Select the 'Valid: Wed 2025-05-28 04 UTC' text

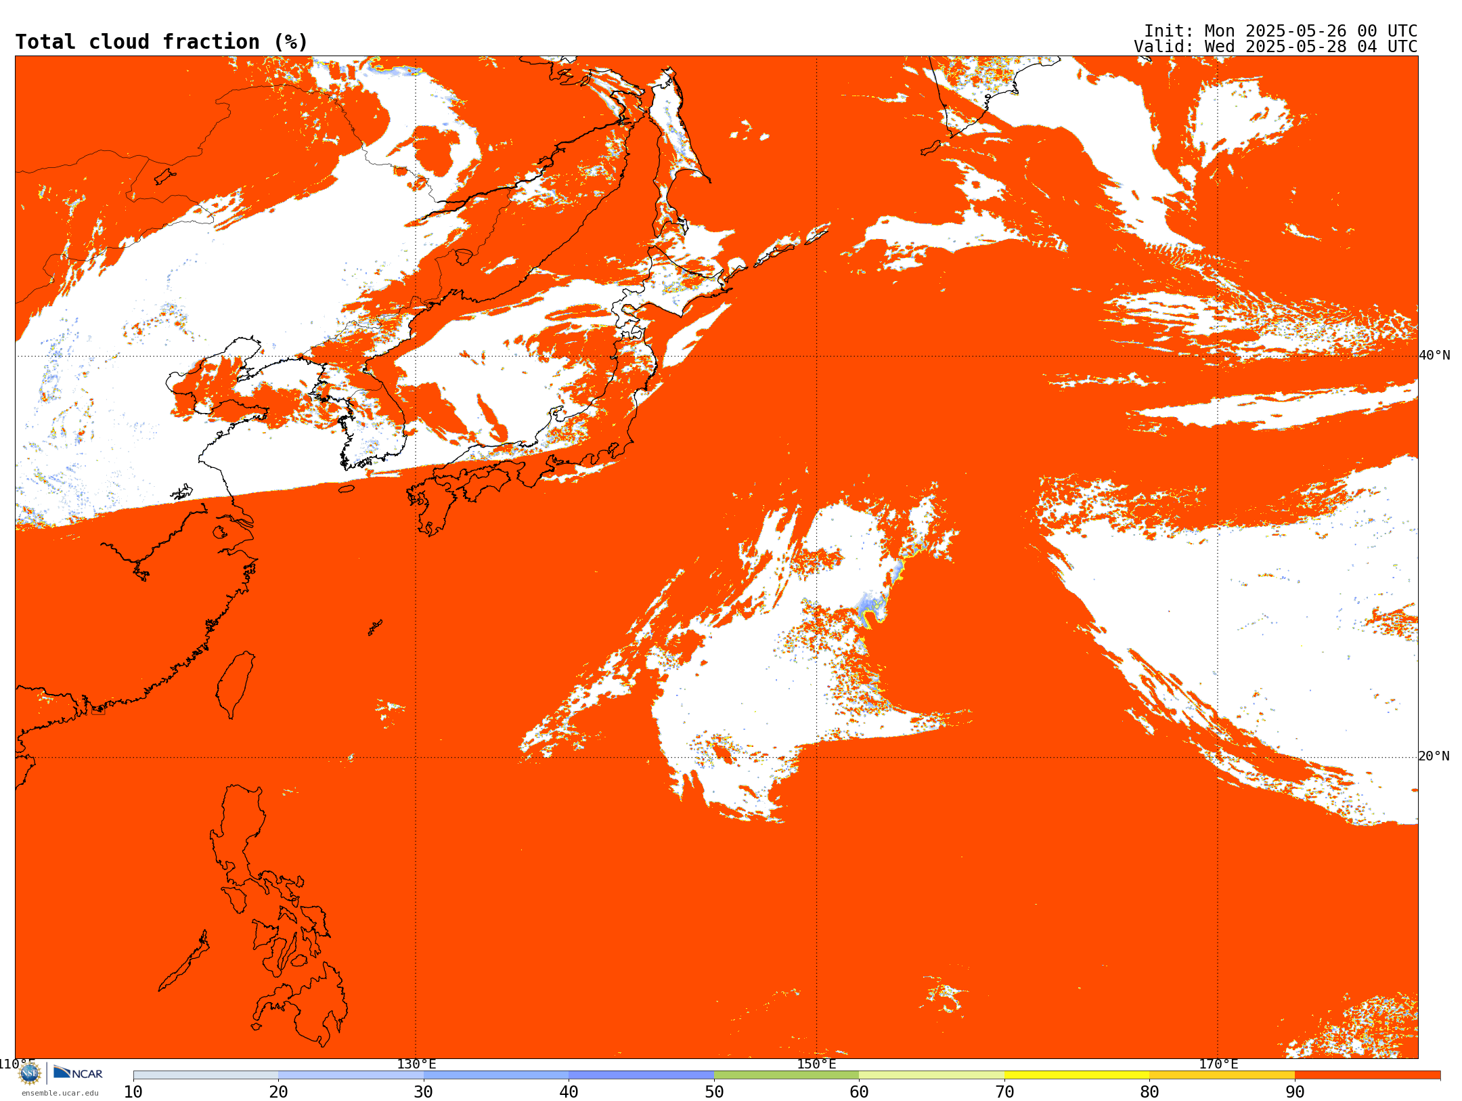click(1276, 47)
